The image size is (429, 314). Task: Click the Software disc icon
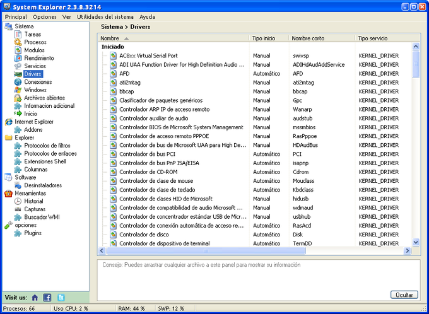(x=8, y=178)
